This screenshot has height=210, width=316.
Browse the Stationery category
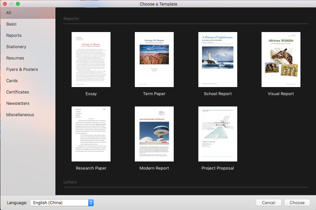[16, 47]
